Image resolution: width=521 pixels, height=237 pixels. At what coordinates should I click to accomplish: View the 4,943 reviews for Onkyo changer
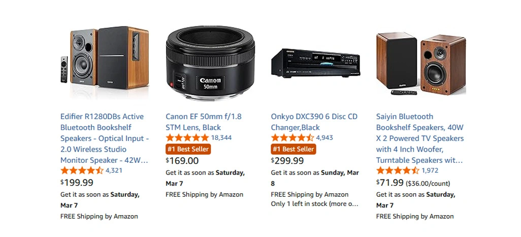(324, 138)
